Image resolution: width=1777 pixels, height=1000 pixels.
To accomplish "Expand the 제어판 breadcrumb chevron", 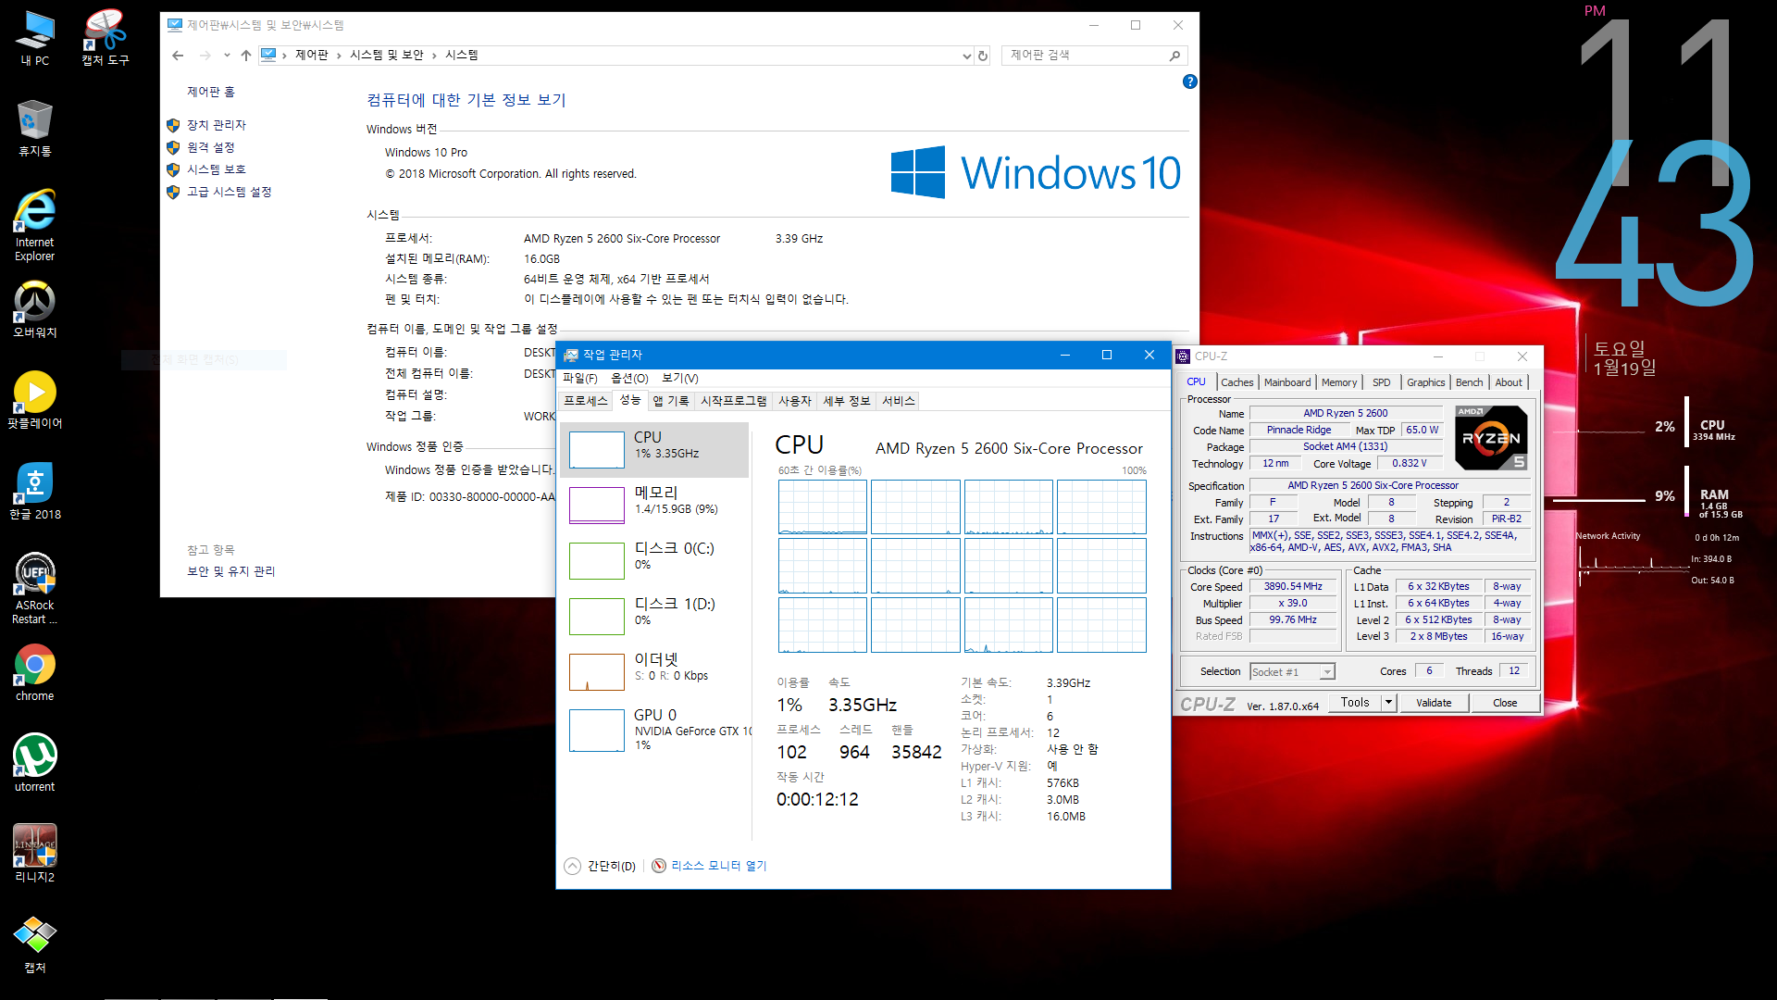I will coord(340,56).
